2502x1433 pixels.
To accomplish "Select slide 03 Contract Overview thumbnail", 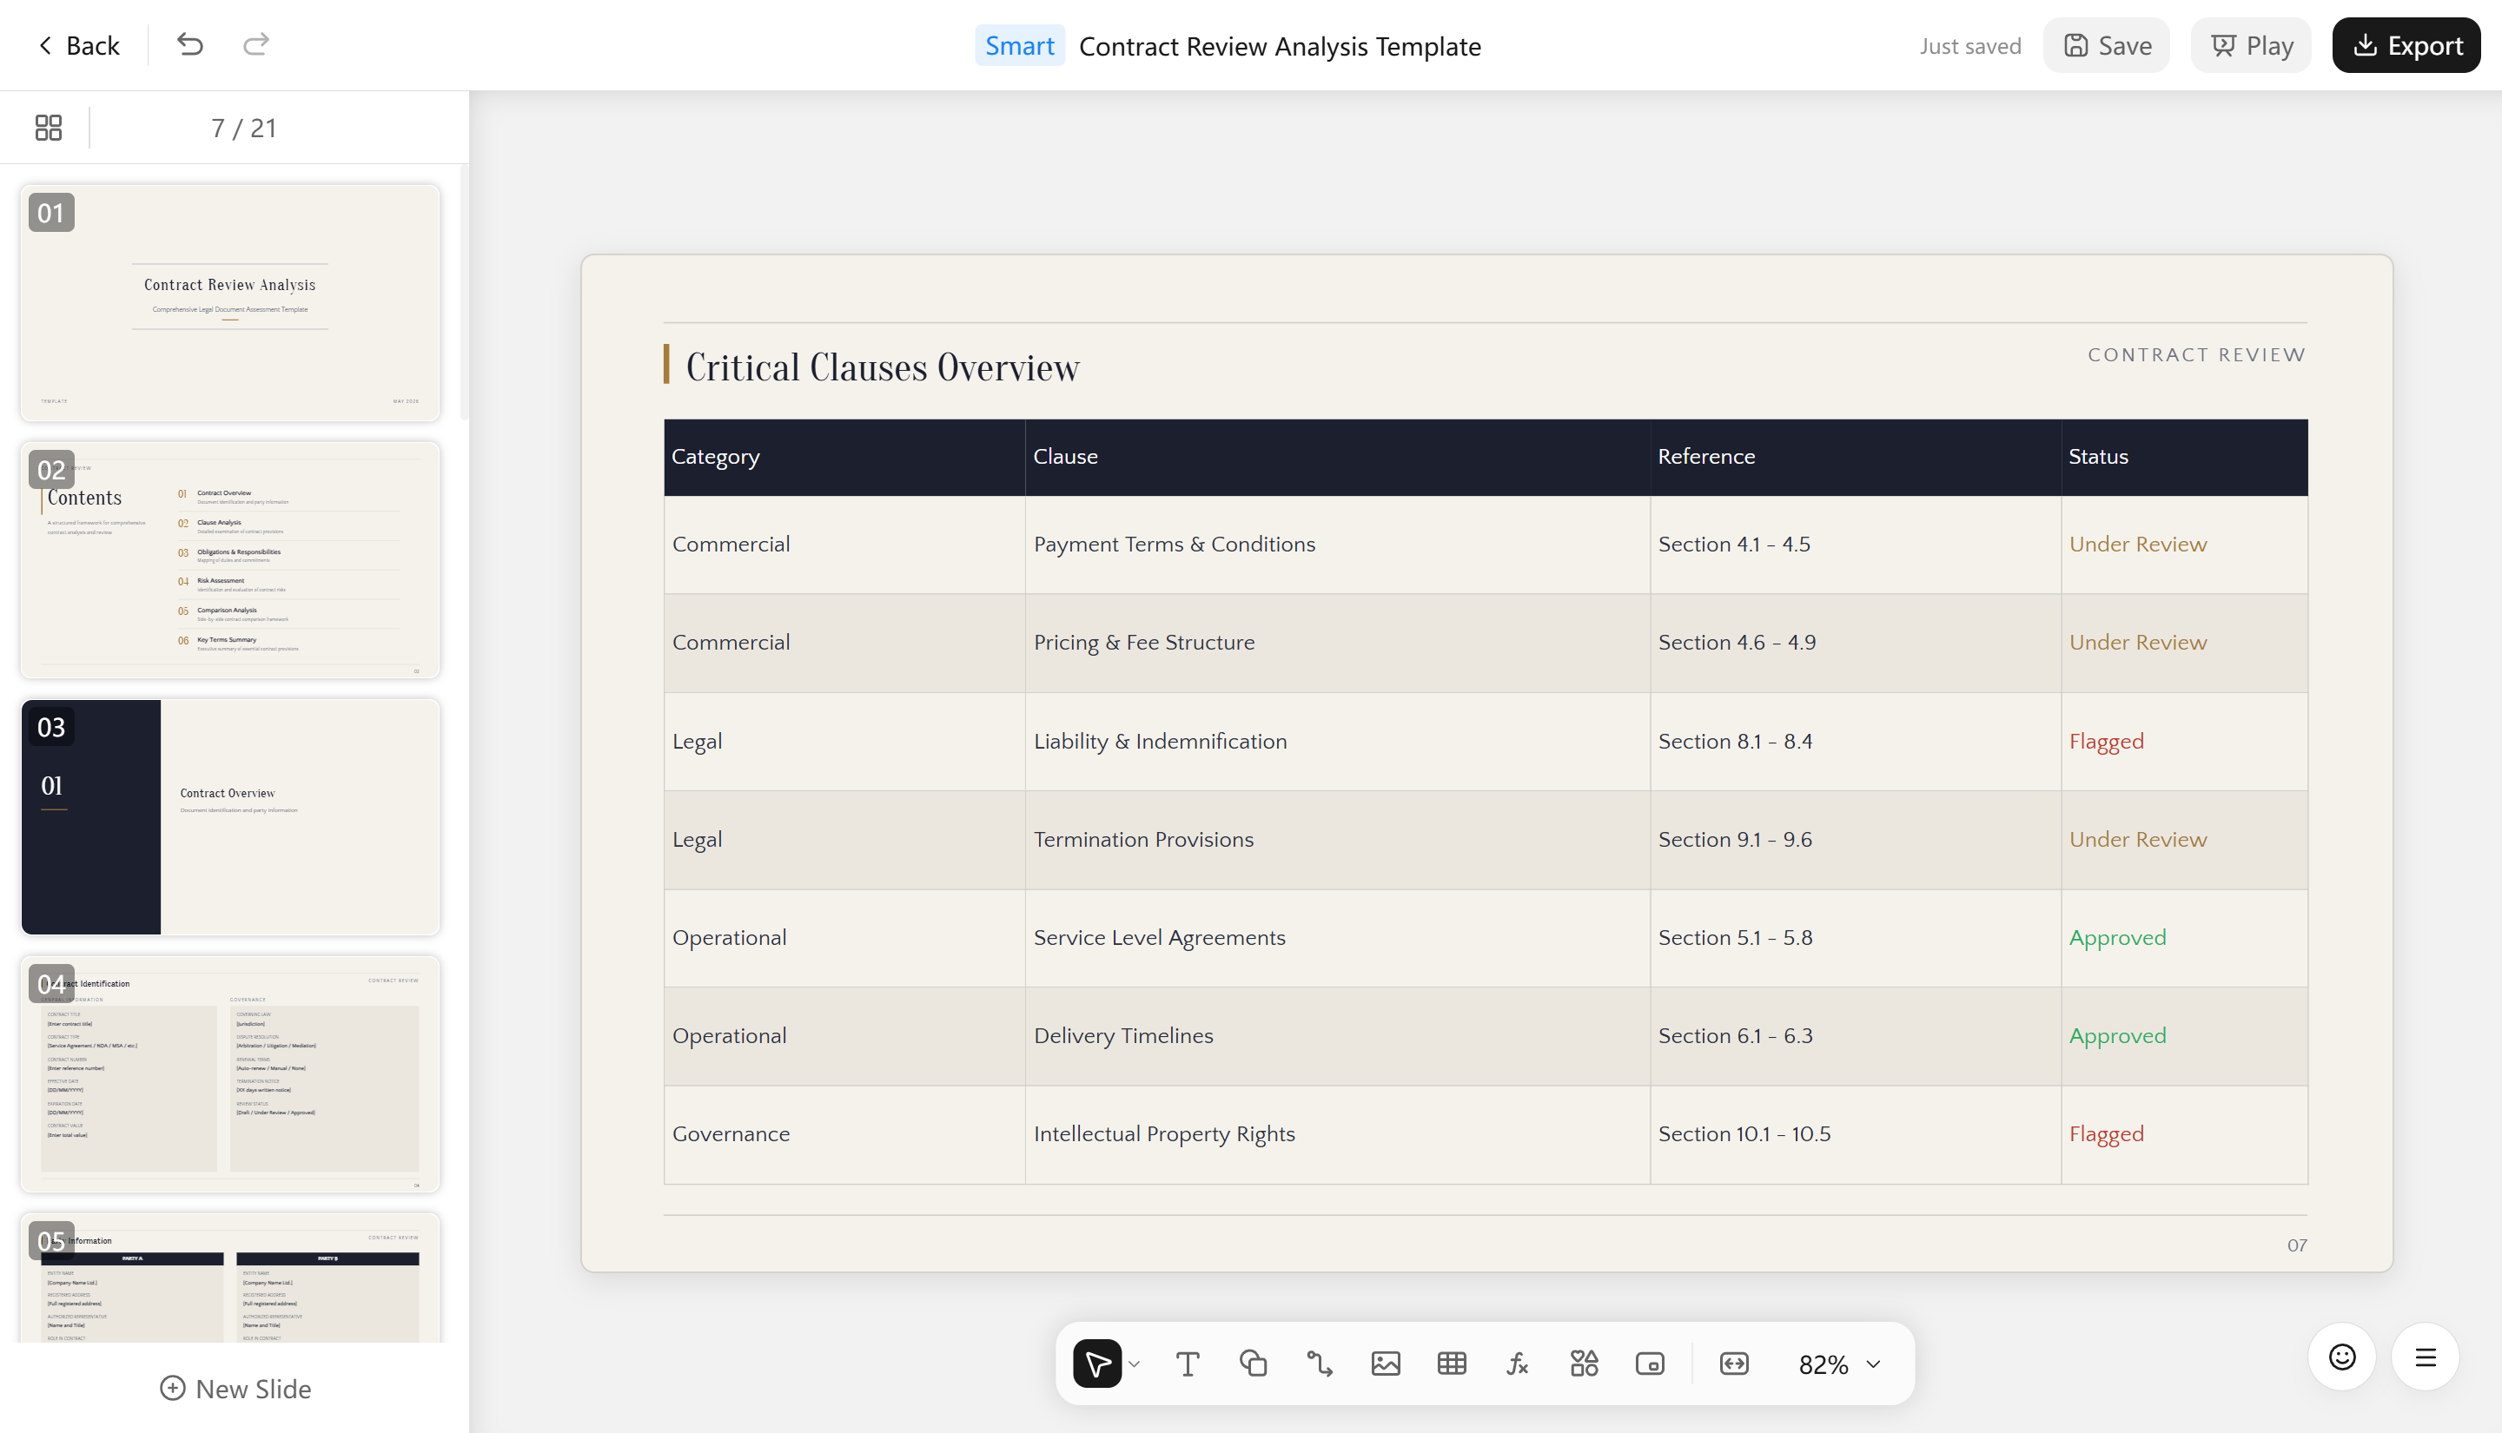I will [x=230, y=817].
